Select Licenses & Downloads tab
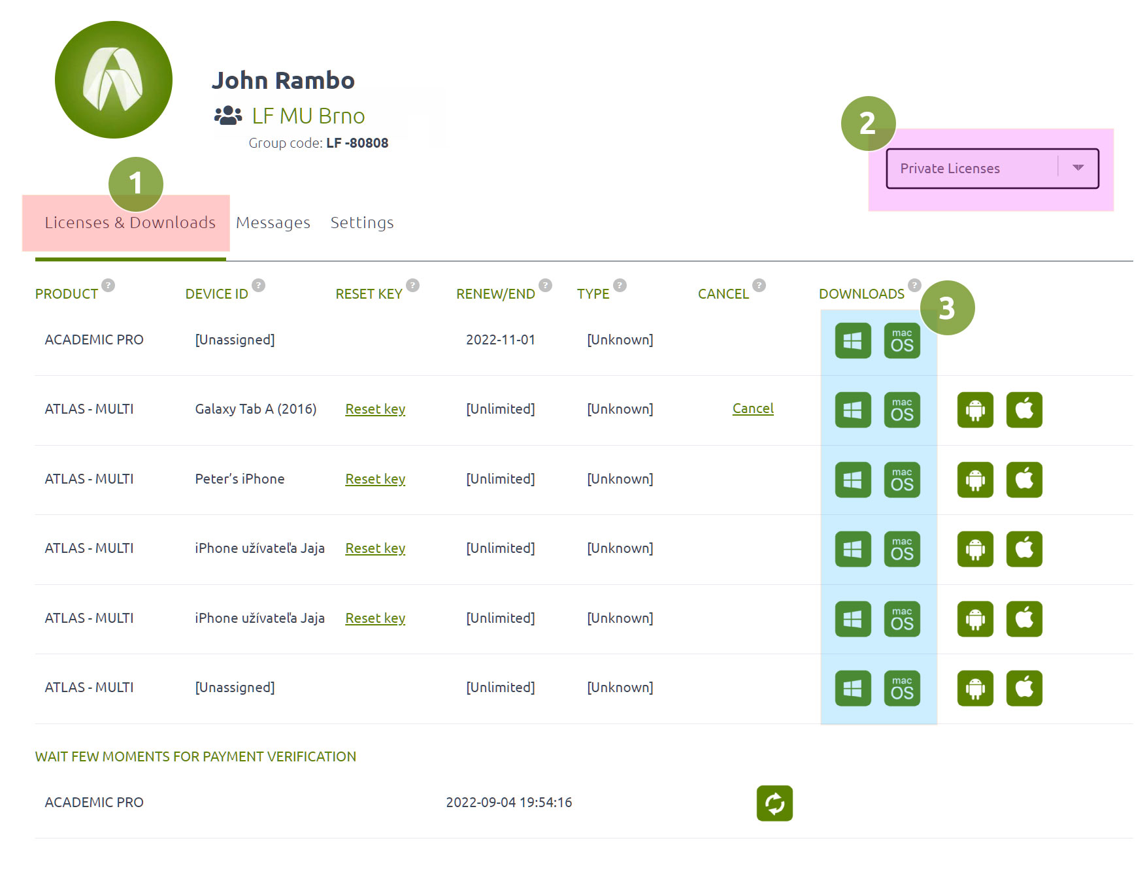 [130, 223]
